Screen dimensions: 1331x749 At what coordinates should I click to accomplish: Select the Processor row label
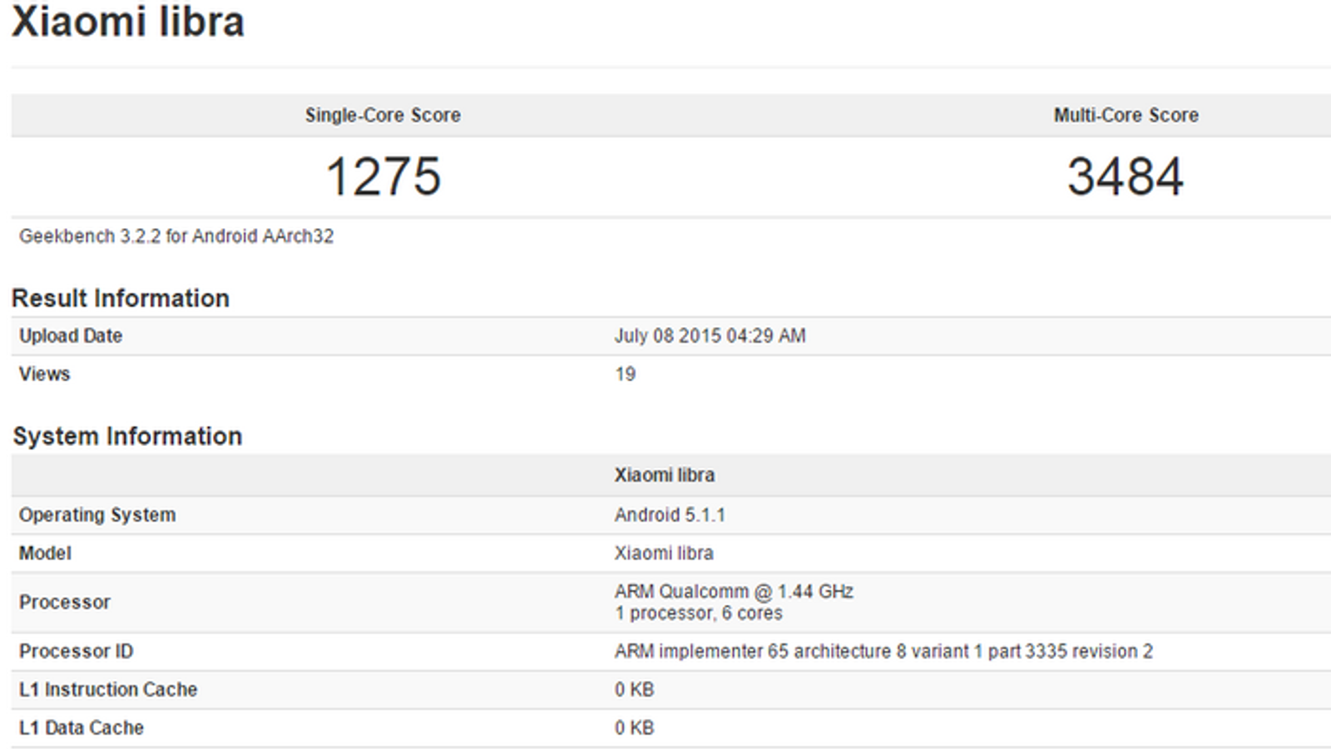65,603
